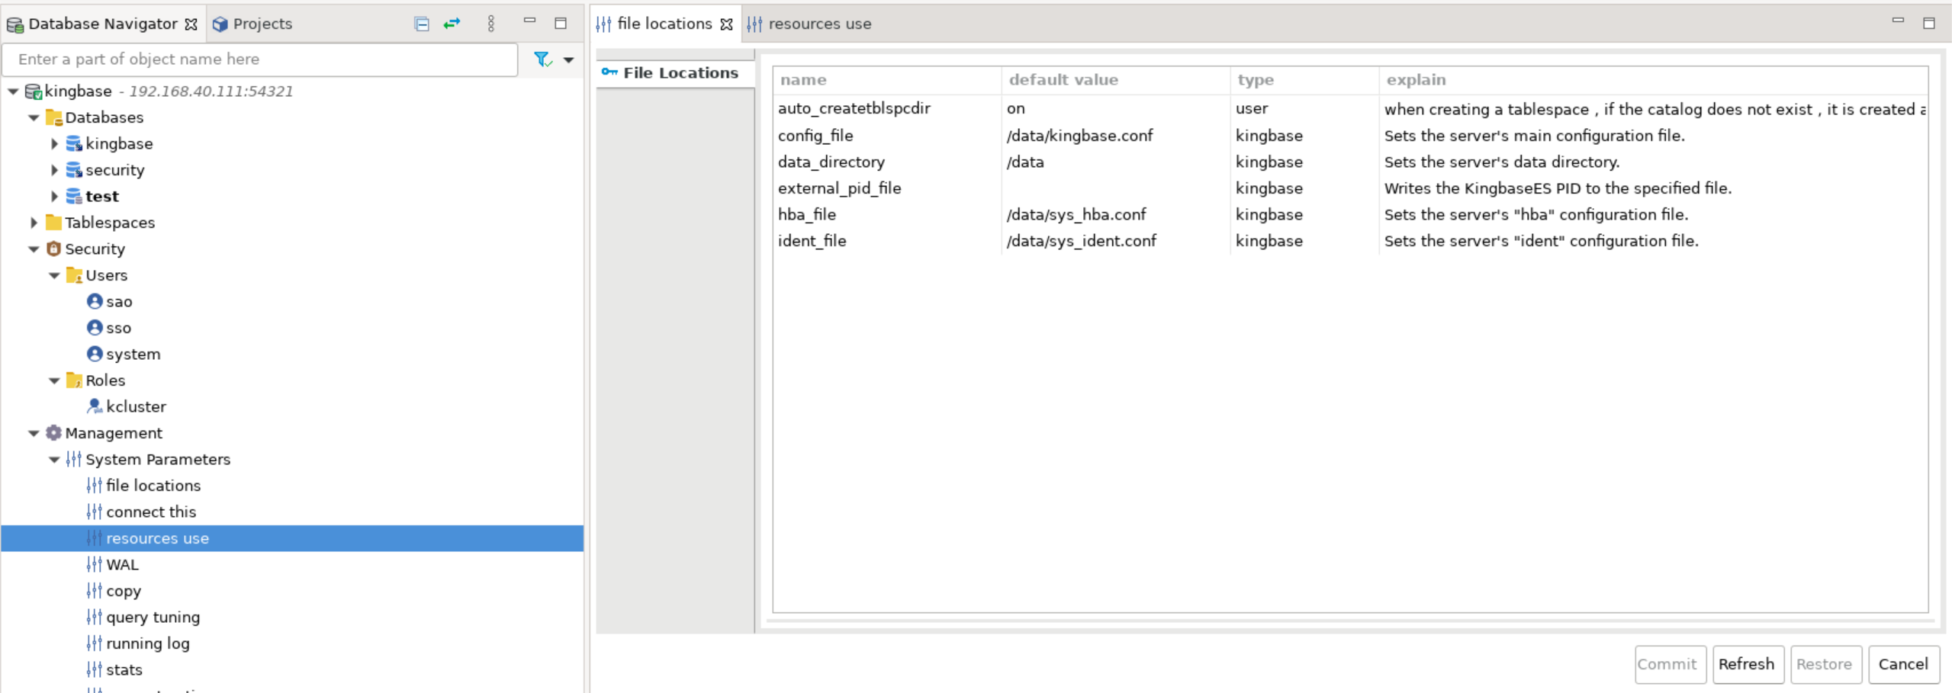Image resolution: width=1952 pixels, height=693 pixels.
Task: Click the object name search field
Action: point(259,59)
